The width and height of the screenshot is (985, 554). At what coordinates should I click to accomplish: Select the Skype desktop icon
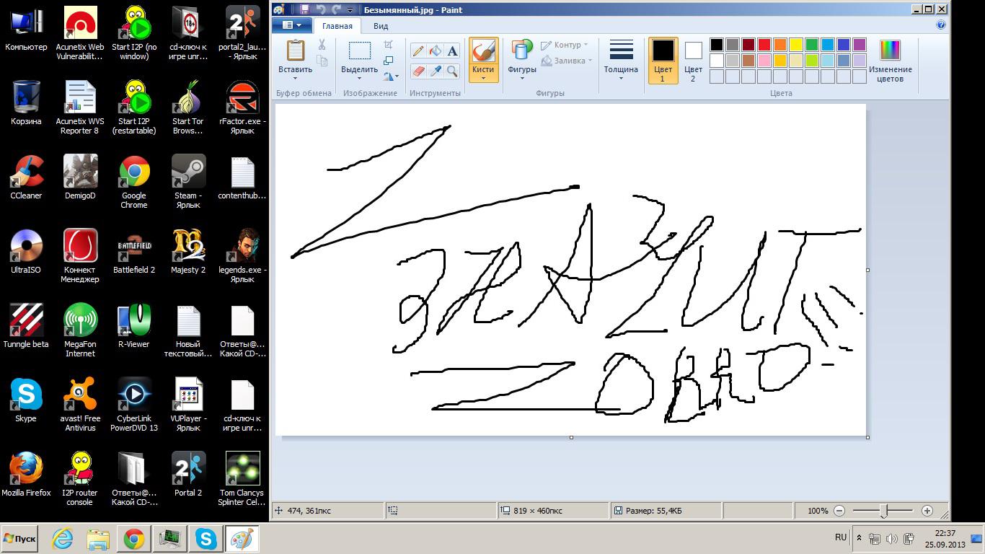tap(26, 400)
